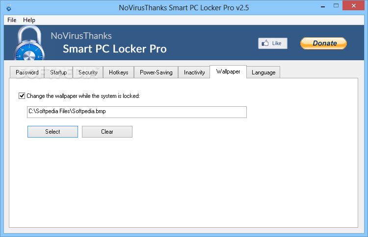Open the File menu
Viewport: 368px width, 237px height.
tap(12, 20)
